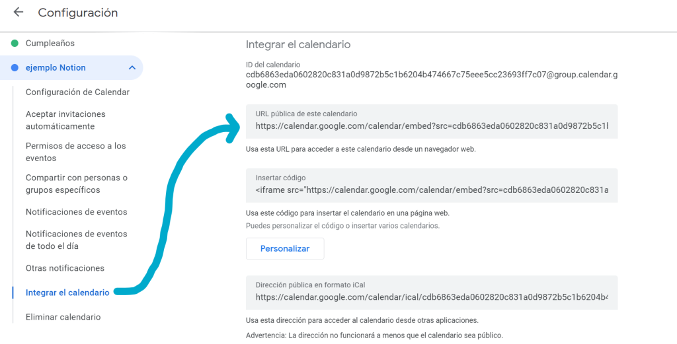Screen dimensions: 677x344
Task: Jump to Permisos de acceso a los eventos
Action: pyautogui.click(x=75, y=152)
